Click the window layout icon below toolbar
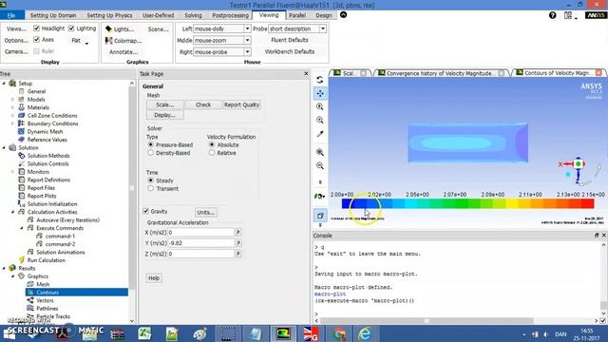 click(x=320, y=216)
